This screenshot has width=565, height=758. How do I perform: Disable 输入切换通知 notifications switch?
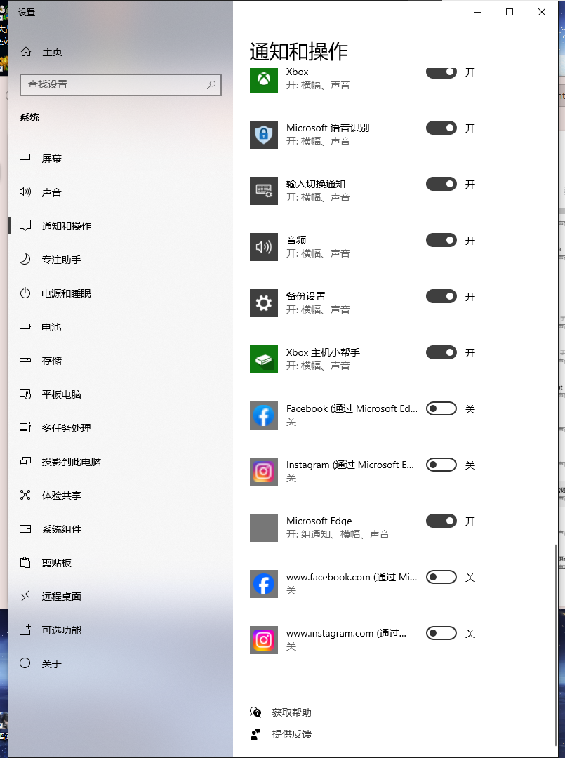(441, 184)
